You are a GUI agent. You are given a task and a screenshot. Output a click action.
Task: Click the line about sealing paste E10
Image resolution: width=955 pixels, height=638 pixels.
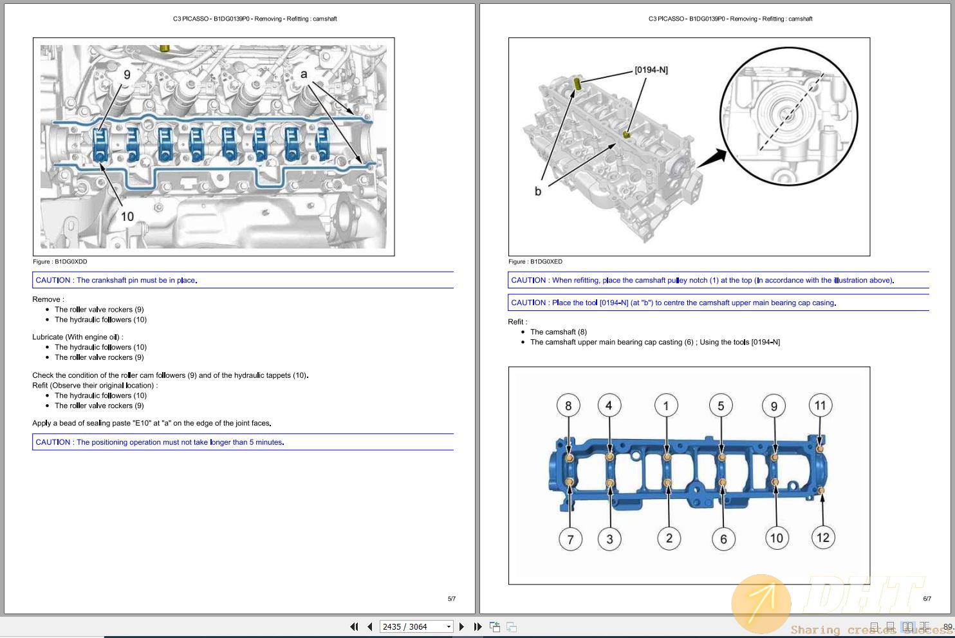pos(152,423)
